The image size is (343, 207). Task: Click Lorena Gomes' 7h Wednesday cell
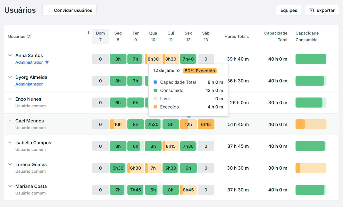coord(153,168)
